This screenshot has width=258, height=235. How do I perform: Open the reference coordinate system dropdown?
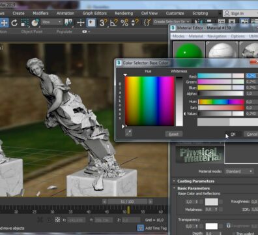51,22
